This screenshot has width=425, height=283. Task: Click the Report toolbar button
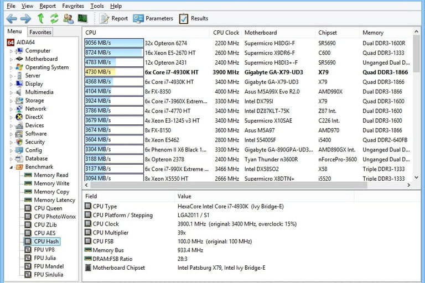(x=113, y=18)
